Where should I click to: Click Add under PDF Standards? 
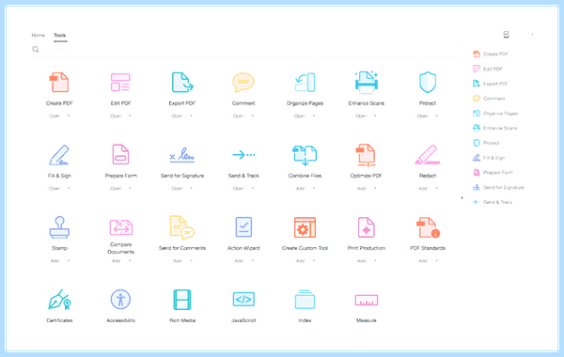point(423,260)
